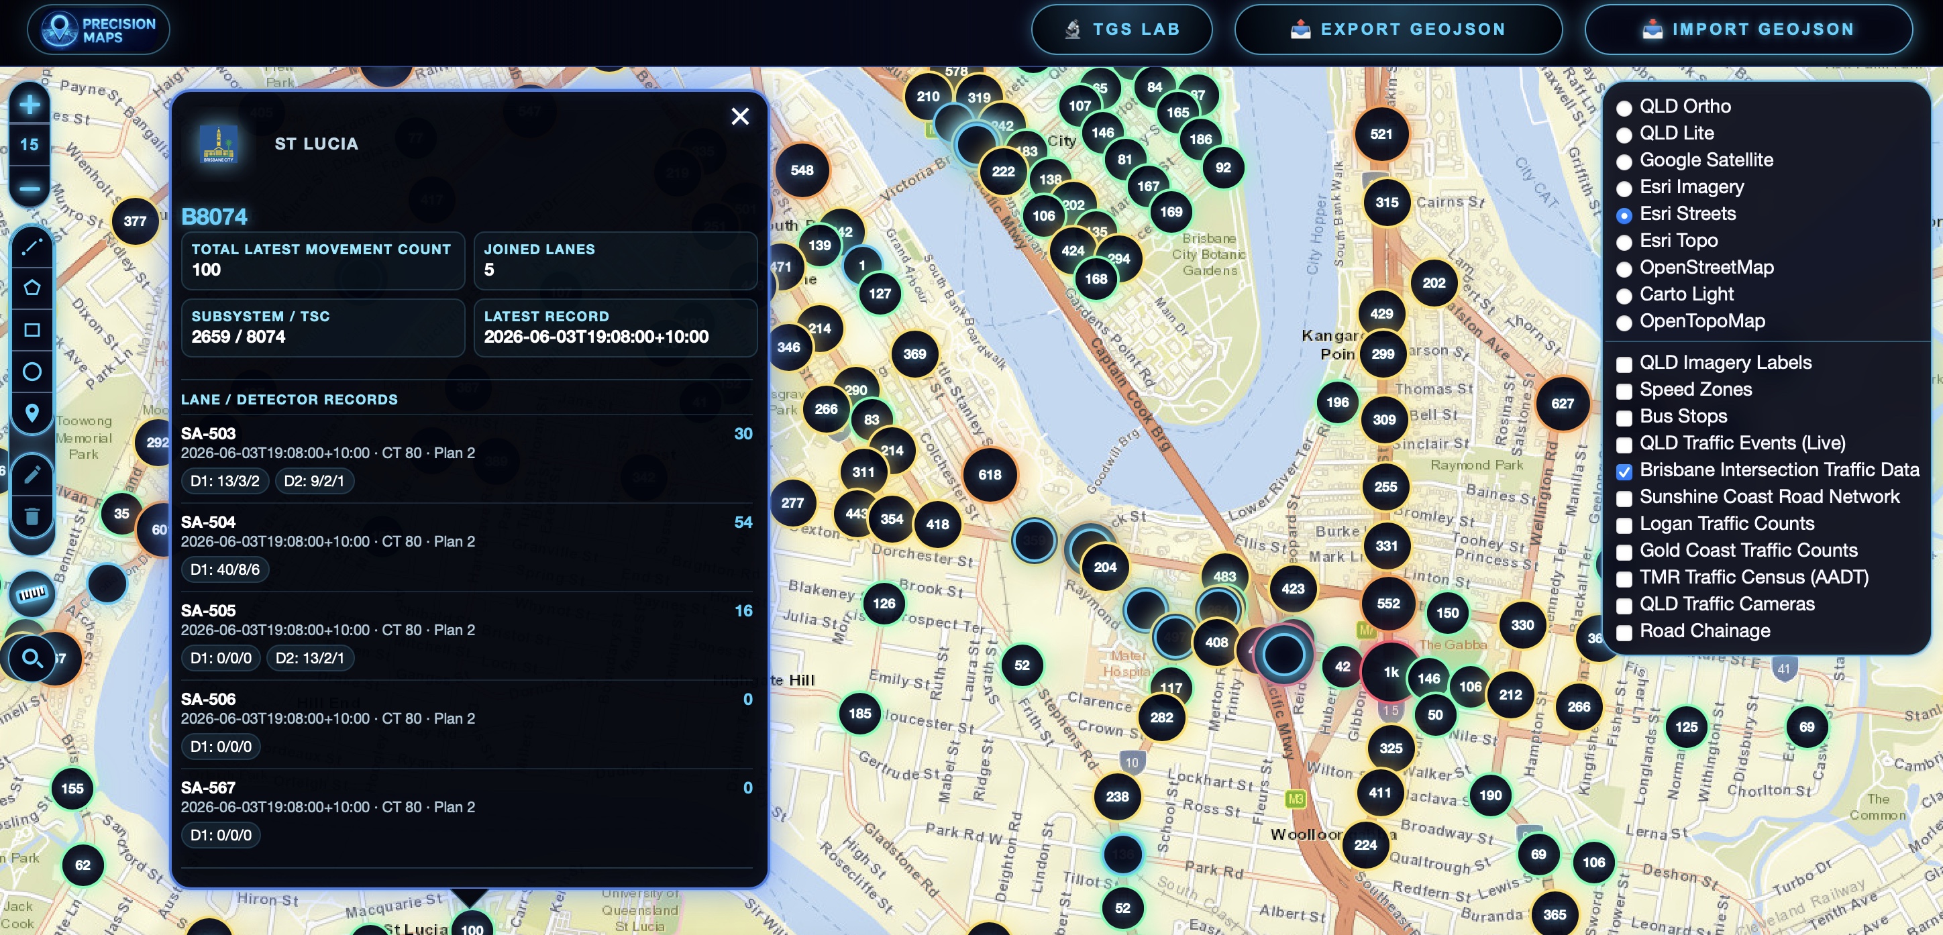Image resolution: width=1943 pixels, height=935 pixels.
Task: Click the 548 traffic marker
Action: point(802,170)
